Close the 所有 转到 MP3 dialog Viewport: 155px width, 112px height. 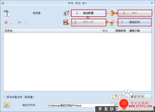152,3
